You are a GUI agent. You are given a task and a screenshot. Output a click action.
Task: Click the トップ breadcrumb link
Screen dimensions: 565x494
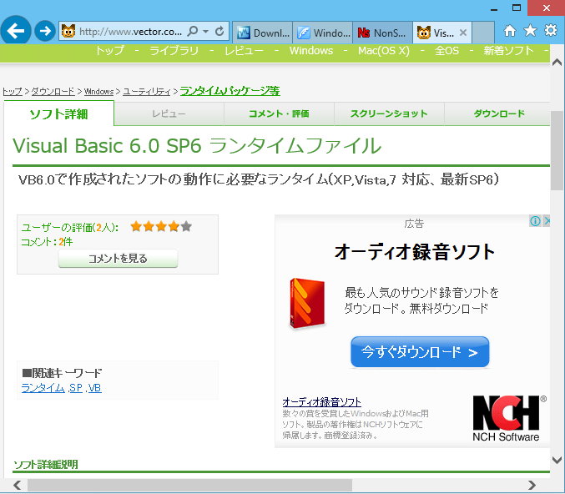click(x=13, y=92)
